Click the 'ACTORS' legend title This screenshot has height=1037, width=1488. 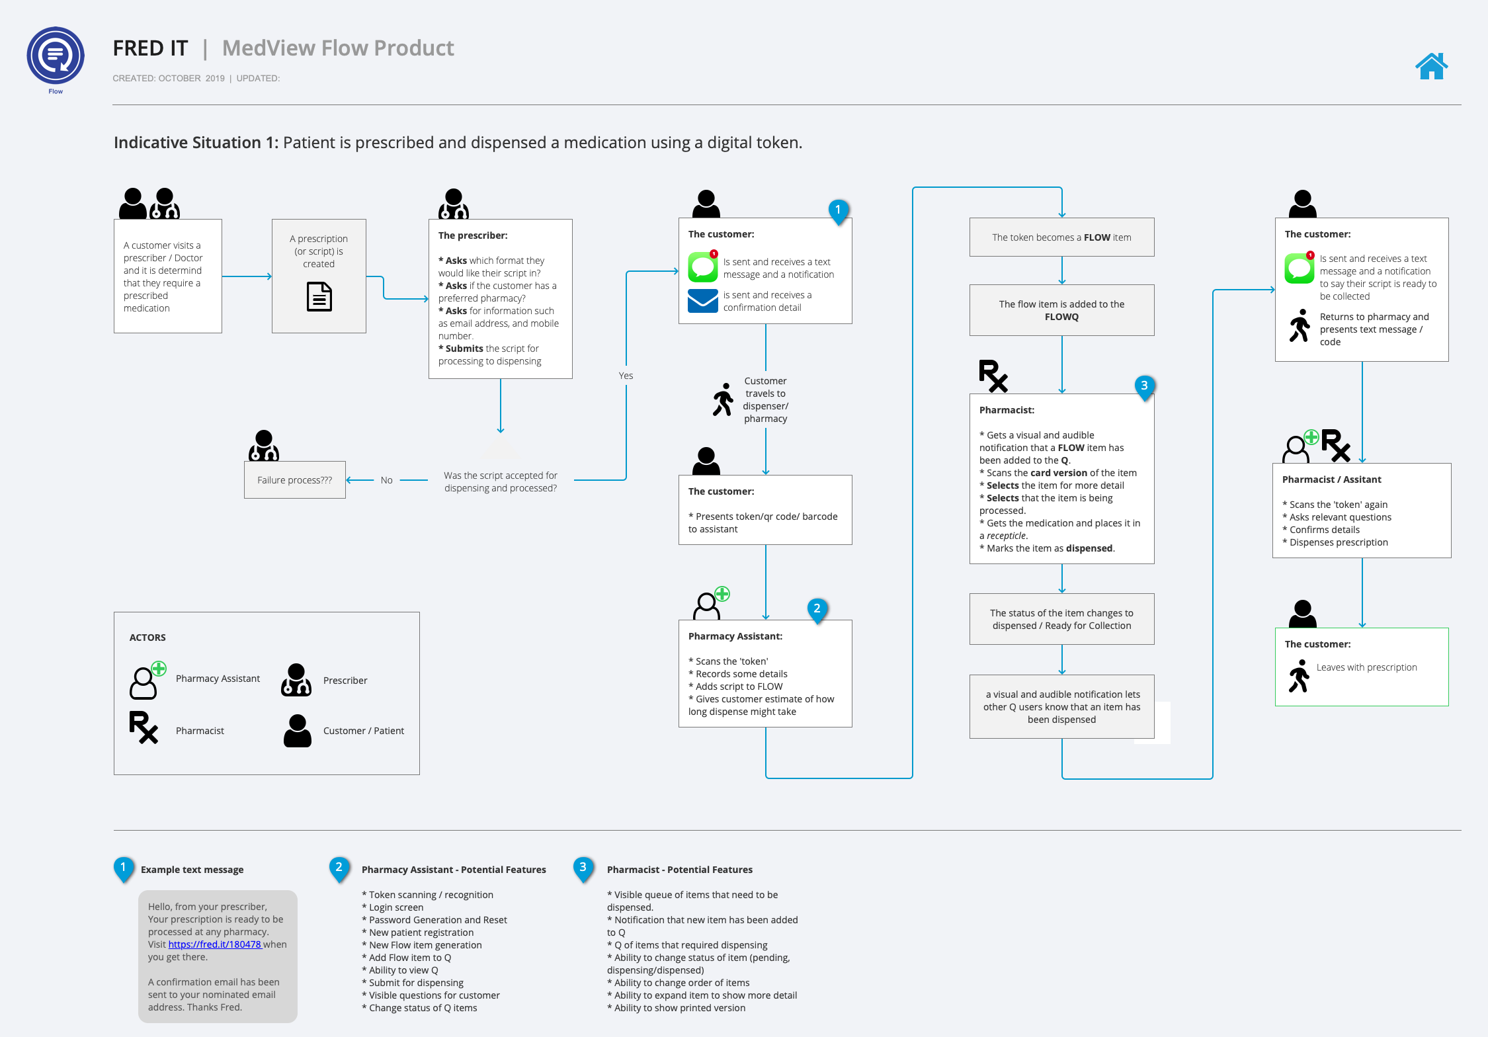coord(147,638)
